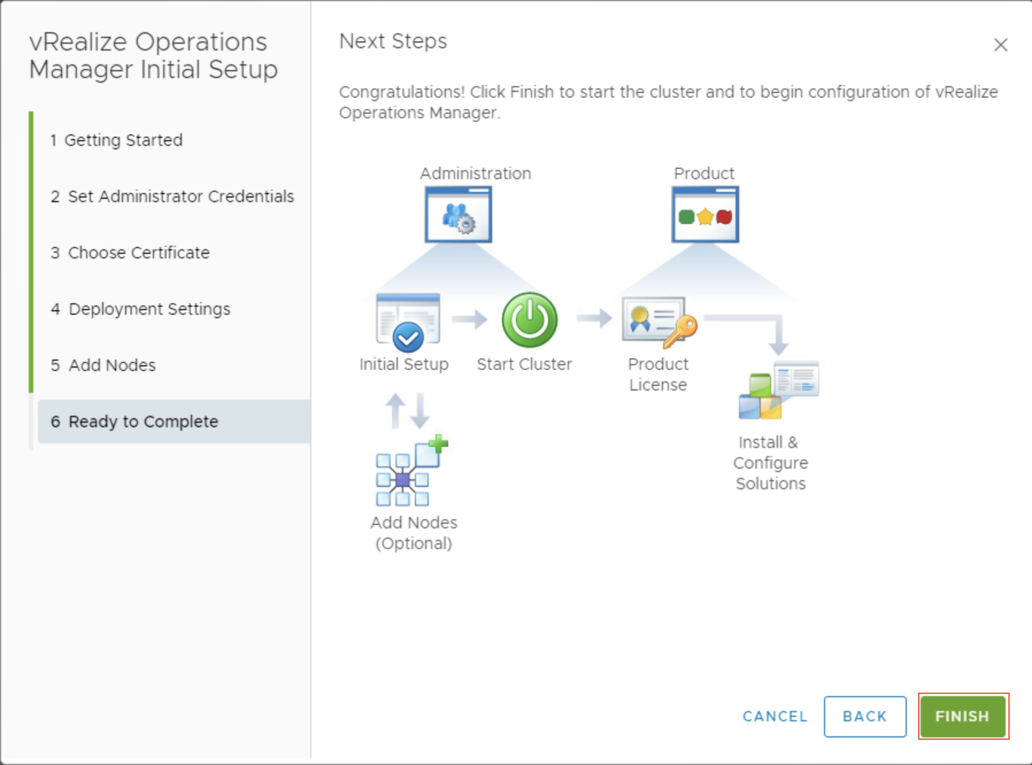
Task: Click the green Start Cluster power icon
Action: [x=529, y=320]
